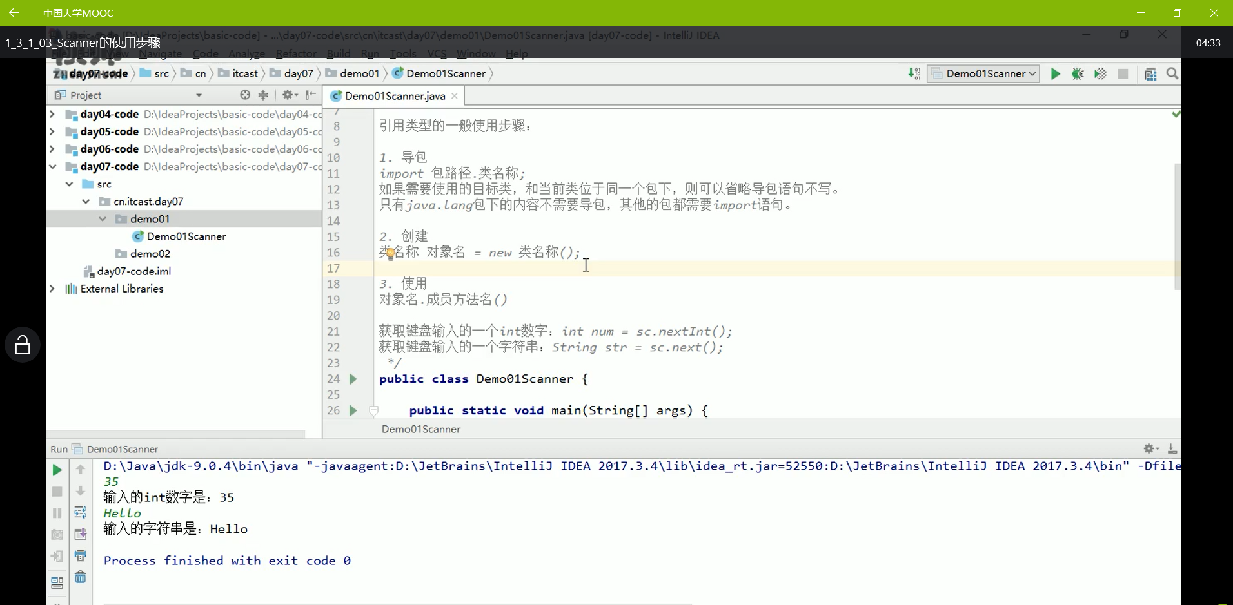Click the Print icon in the Run panel
Viewport: 1233px width, 605px height.
81,555
